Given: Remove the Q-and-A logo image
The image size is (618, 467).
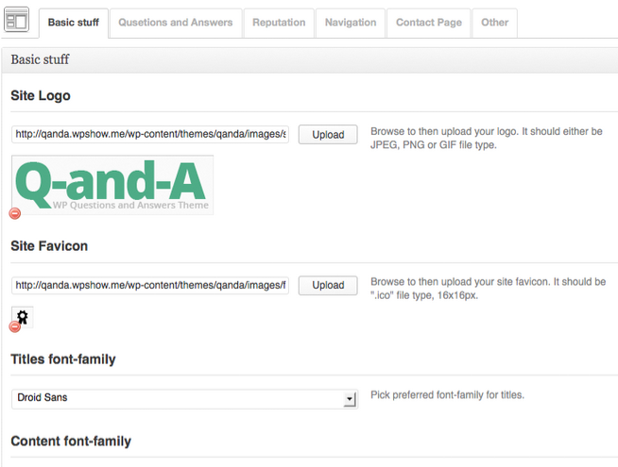Looking at the screenshot, I should [15, 213].
